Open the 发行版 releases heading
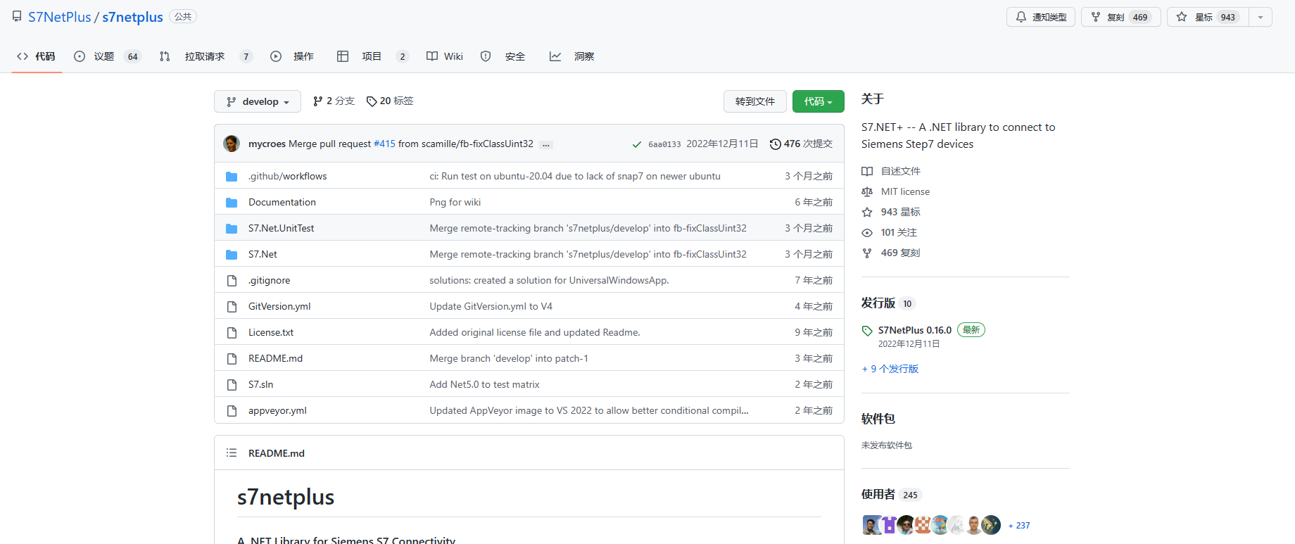The image size is (1295, 544). pos(878,303)
